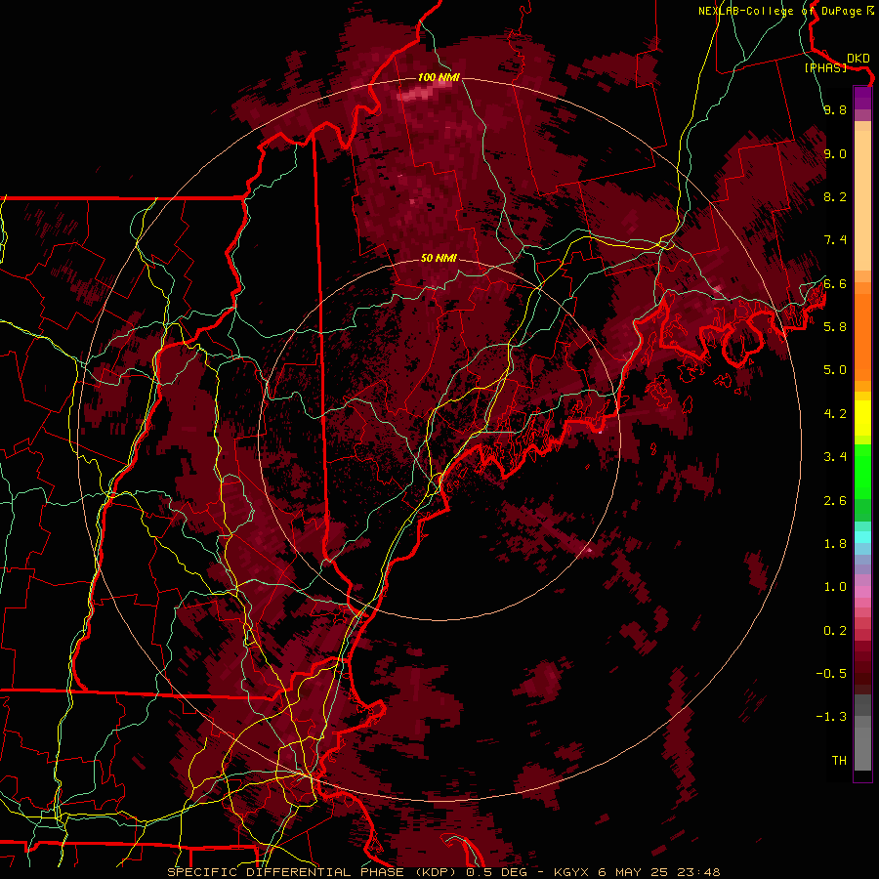
Task: Click the [PHAS] label above the legend
Action: [x=826, y=68]
